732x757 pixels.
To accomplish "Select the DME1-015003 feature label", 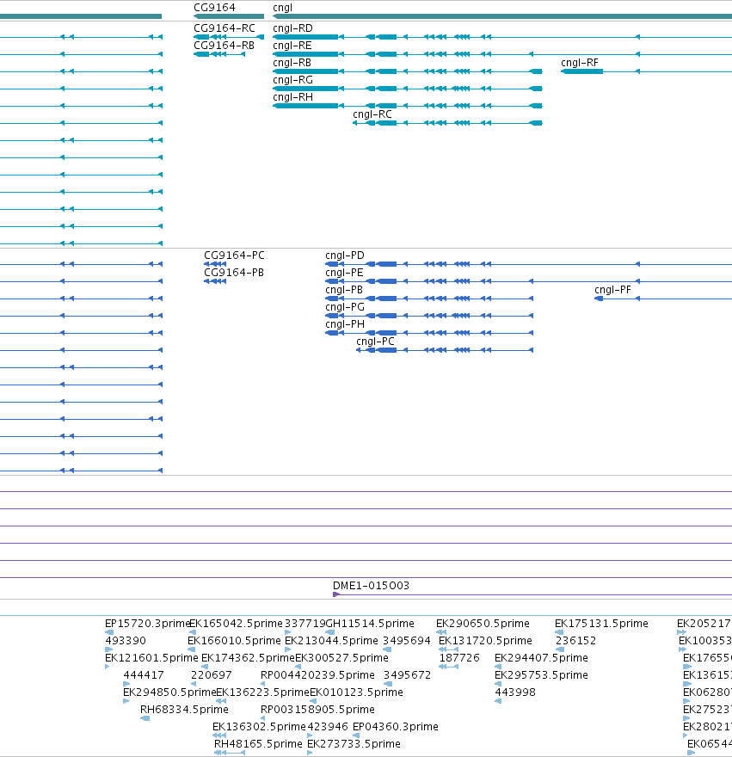I will 371,586.
